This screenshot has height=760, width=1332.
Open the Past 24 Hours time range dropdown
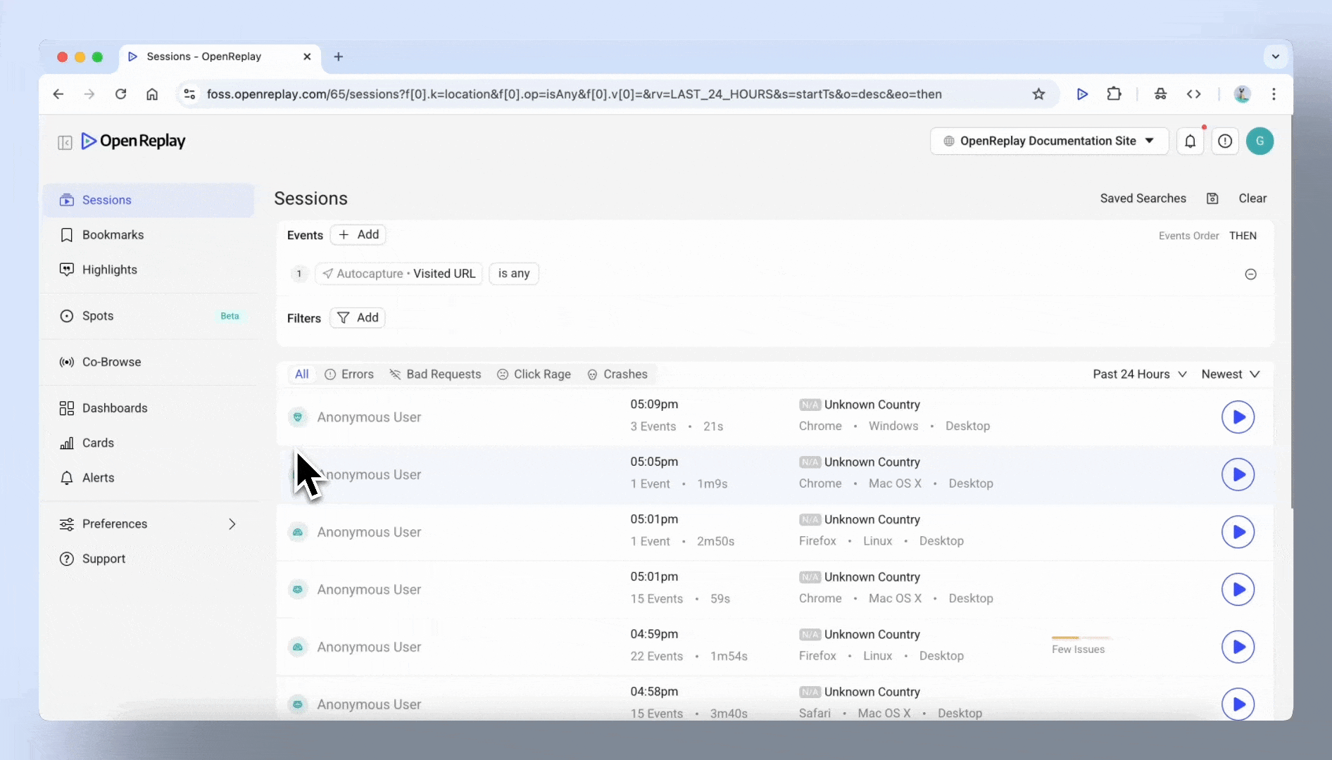[x=1140, y=374]
